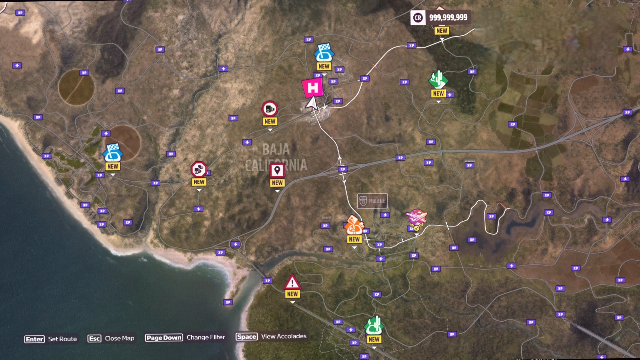Viewport: 640px width, 360px height.
Task: Select the green cactus event at map bottom
Action: pyautogui.click(x=374, y=325)
